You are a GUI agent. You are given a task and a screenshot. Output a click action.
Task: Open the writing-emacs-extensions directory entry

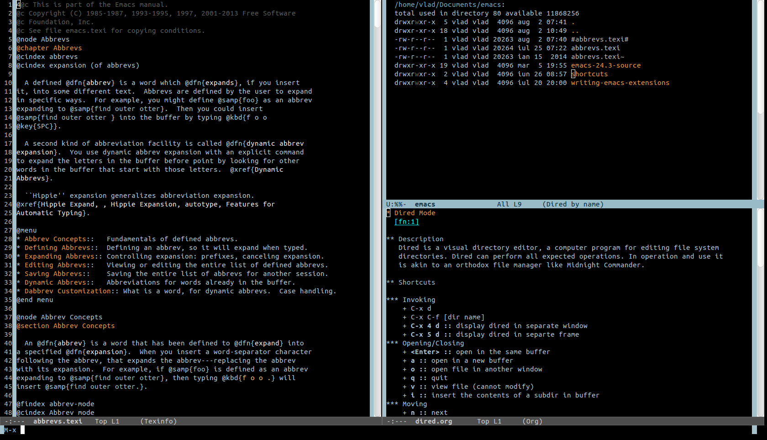click(620, 83)
